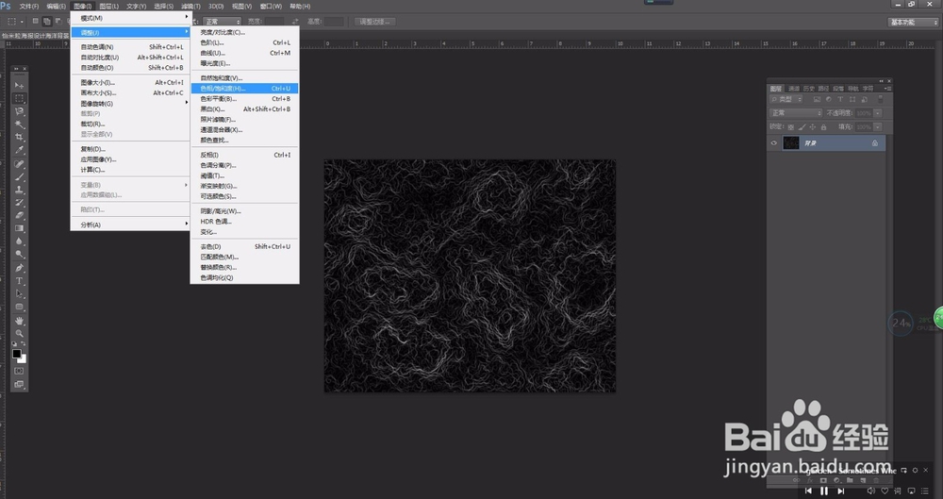This screenshot has width=943, height=499.
Task: Switch to the 通道 panel tab
Action: point(794,89)
